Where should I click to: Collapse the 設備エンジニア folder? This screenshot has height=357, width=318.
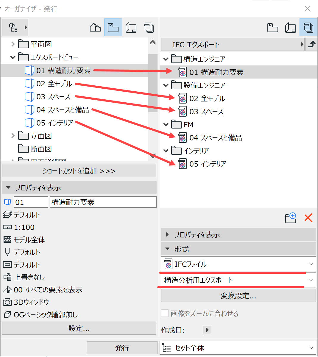pyautogui.click(x=166, y=85)
